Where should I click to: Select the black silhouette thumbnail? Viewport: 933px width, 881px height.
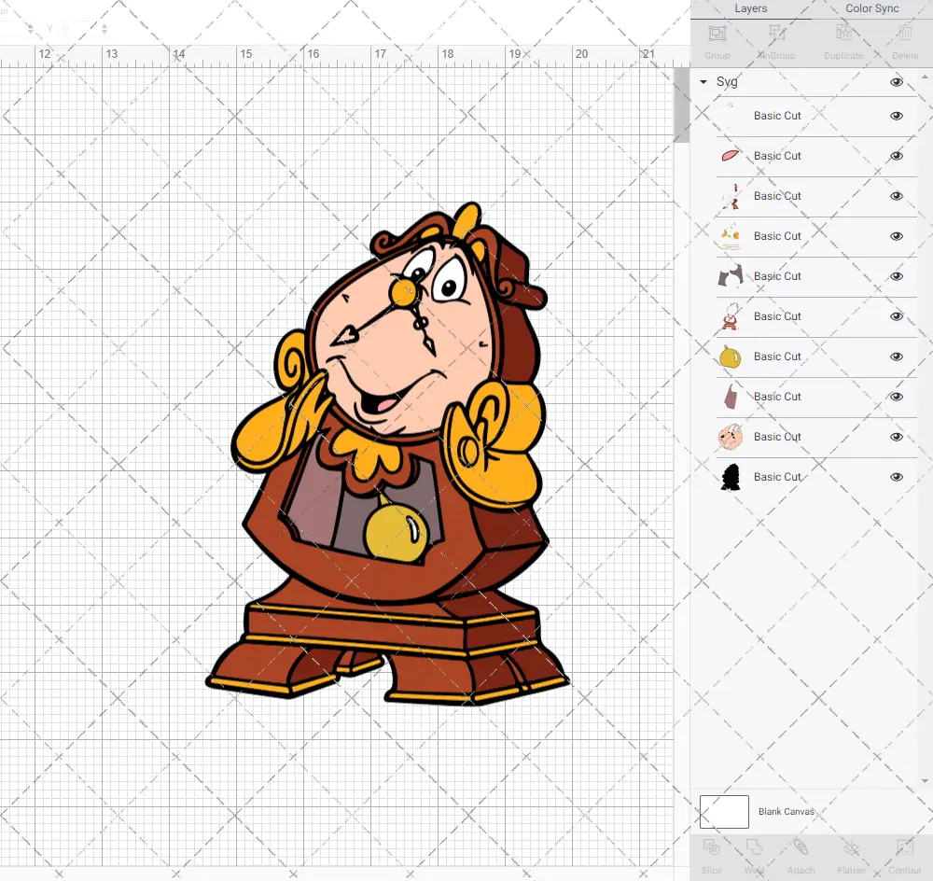click(731, 477)
